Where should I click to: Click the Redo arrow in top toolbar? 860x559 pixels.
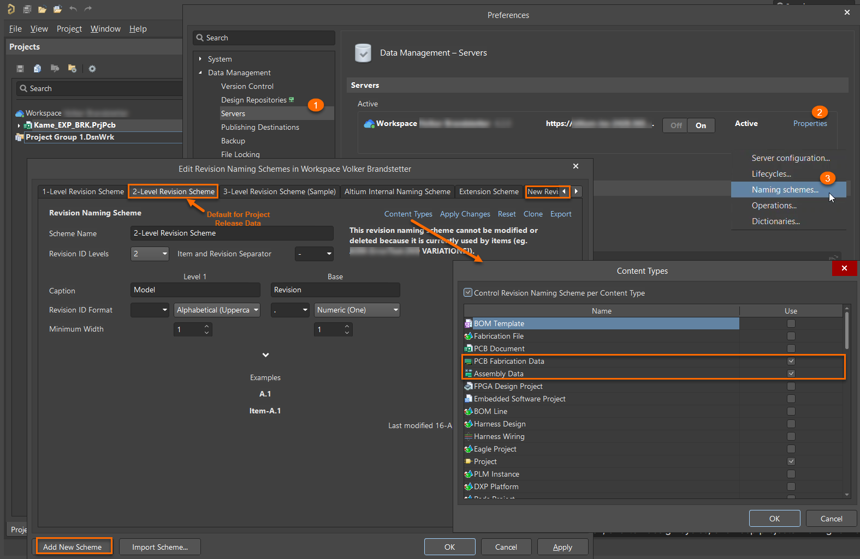[88, 9]
